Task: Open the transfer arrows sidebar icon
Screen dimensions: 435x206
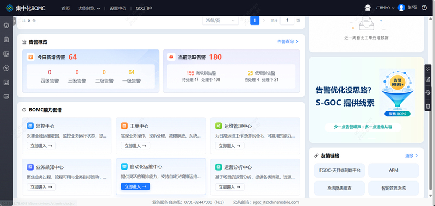Action: [x=6, y=82]
